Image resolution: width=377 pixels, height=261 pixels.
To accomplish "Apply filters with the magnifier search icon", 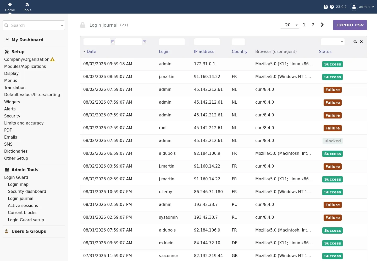I will coord(355,41).
